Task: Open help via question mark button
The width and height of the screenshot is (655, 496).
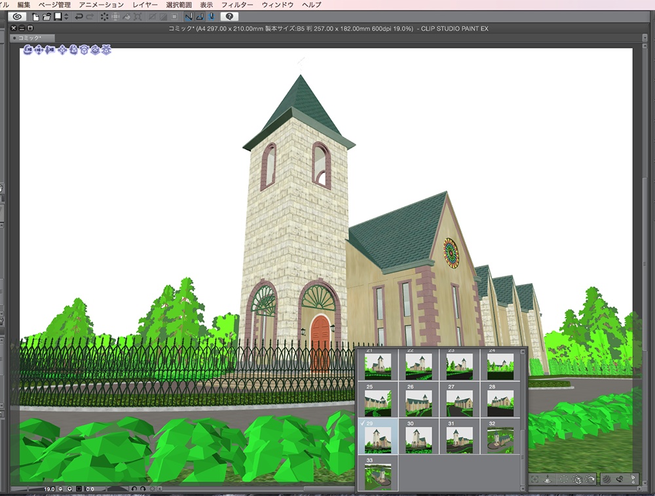Action: tap(229, 16)
